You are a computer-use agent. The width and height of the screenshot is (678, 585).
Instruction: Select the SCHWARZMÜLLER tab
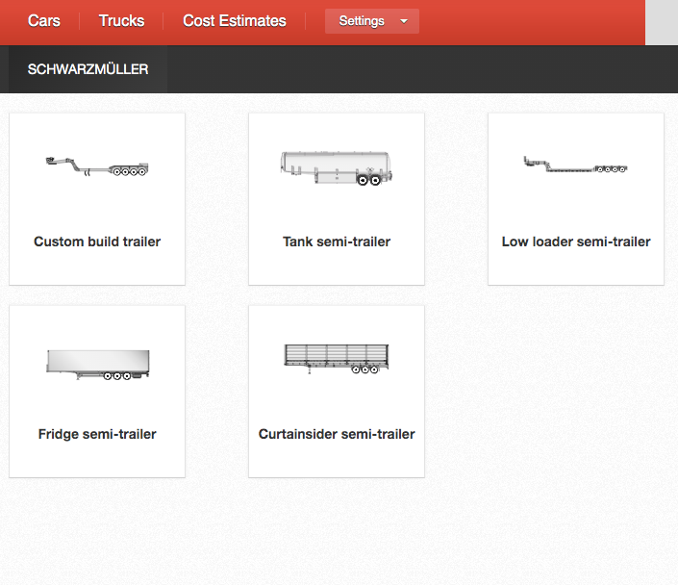(88, 69)
